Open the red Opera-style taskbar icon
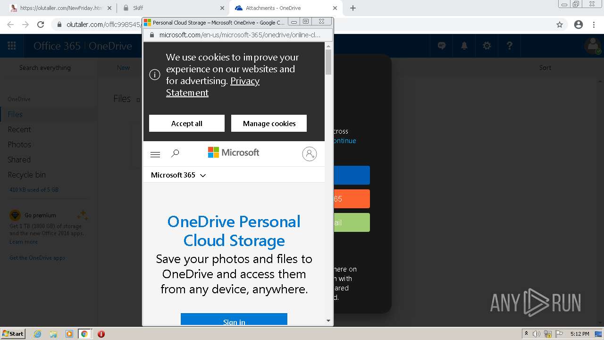Viewport: 604px width, 340px height. [x=101, y=334]
